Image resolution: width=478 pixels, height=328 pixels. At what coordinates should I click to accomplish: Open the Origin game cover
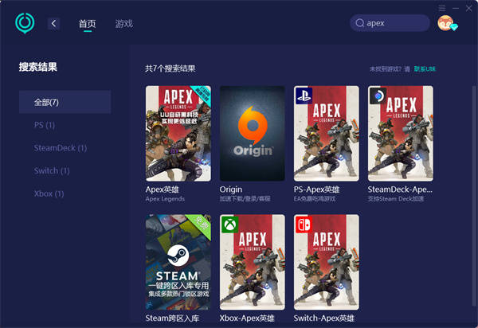point(253,134)
